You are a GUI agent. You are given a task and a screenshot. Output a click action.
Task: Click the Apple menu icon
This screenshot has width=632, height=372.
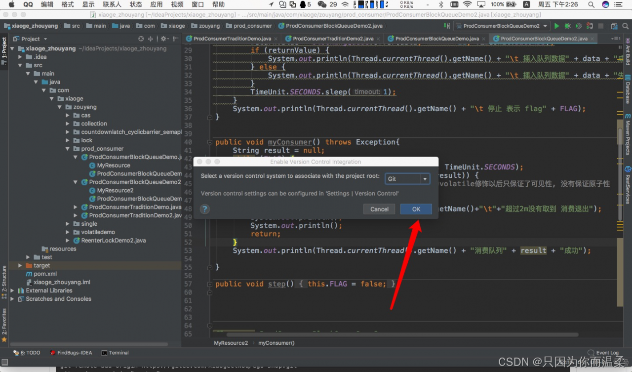(11, 4)
